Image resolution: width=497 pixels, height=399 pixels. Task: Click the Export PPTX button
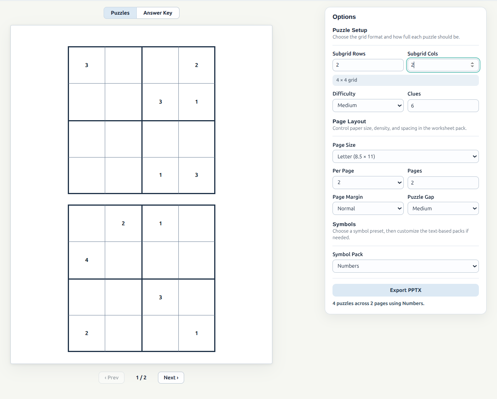(x=405, y=290)
